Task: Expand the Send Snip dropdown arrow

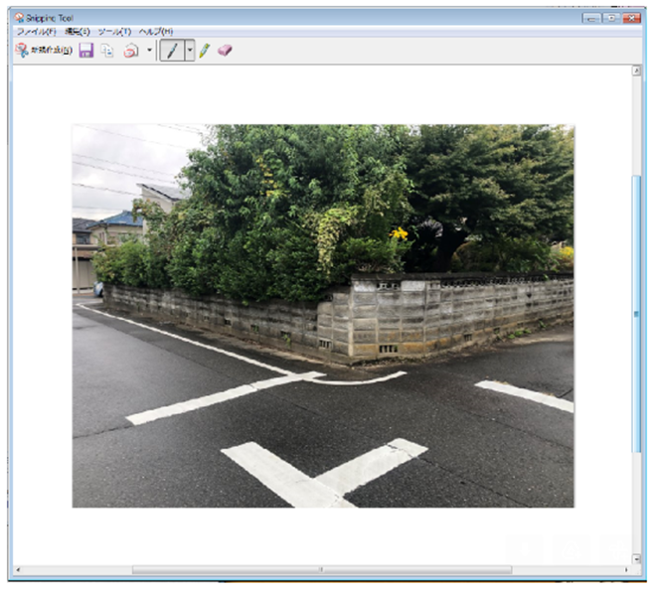Action: (149, 51)
